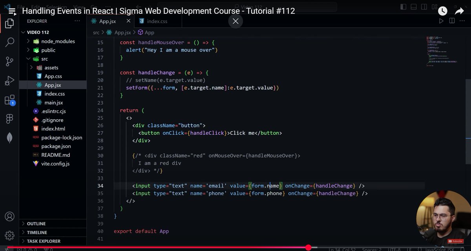The height and width of the screenshot is (251, 471).
Task: Click the src breadcrumb
Action: [96, 33]
